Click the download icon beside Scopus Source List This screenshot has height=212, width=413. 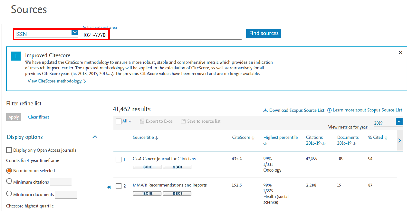tap(265, 110)
